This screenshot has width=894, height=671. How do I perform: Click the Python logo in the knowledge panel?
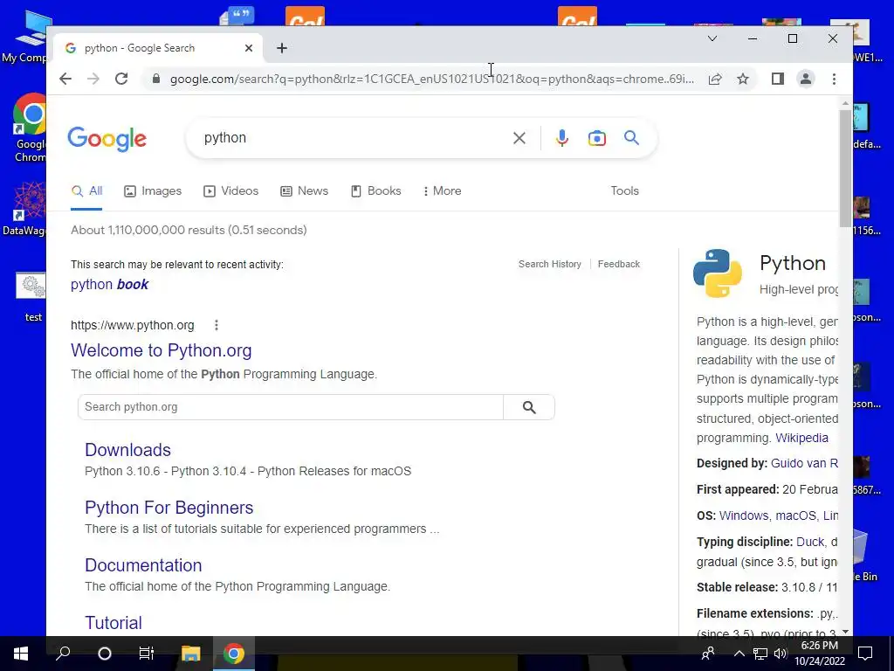[718, 273]
